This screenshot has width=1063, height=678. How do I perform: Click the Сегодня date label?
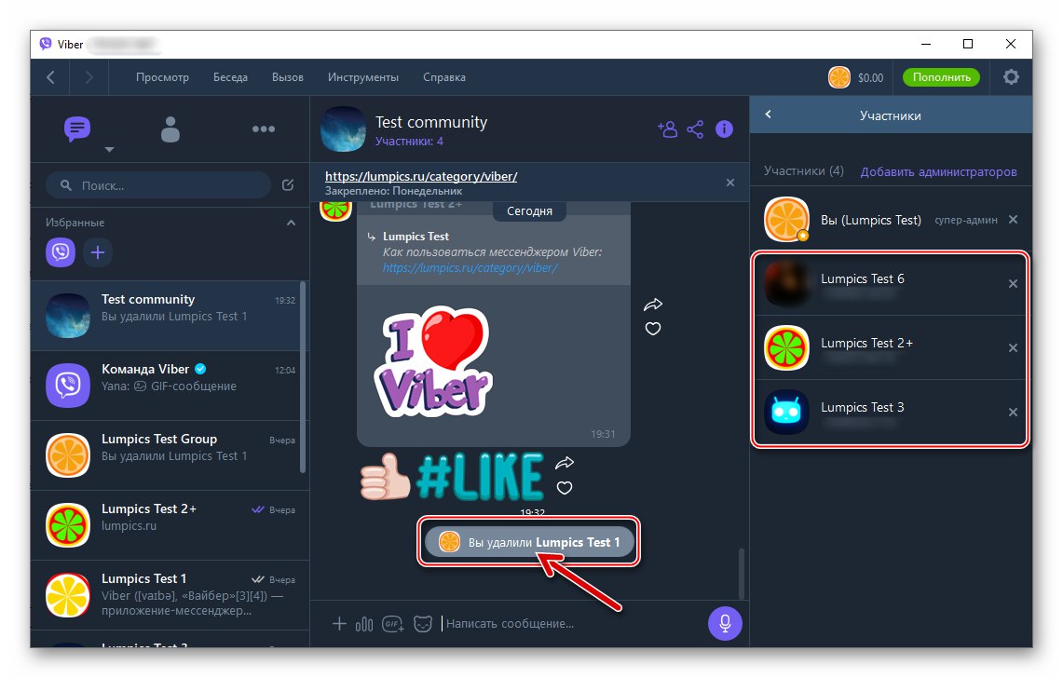coord(529,210)
